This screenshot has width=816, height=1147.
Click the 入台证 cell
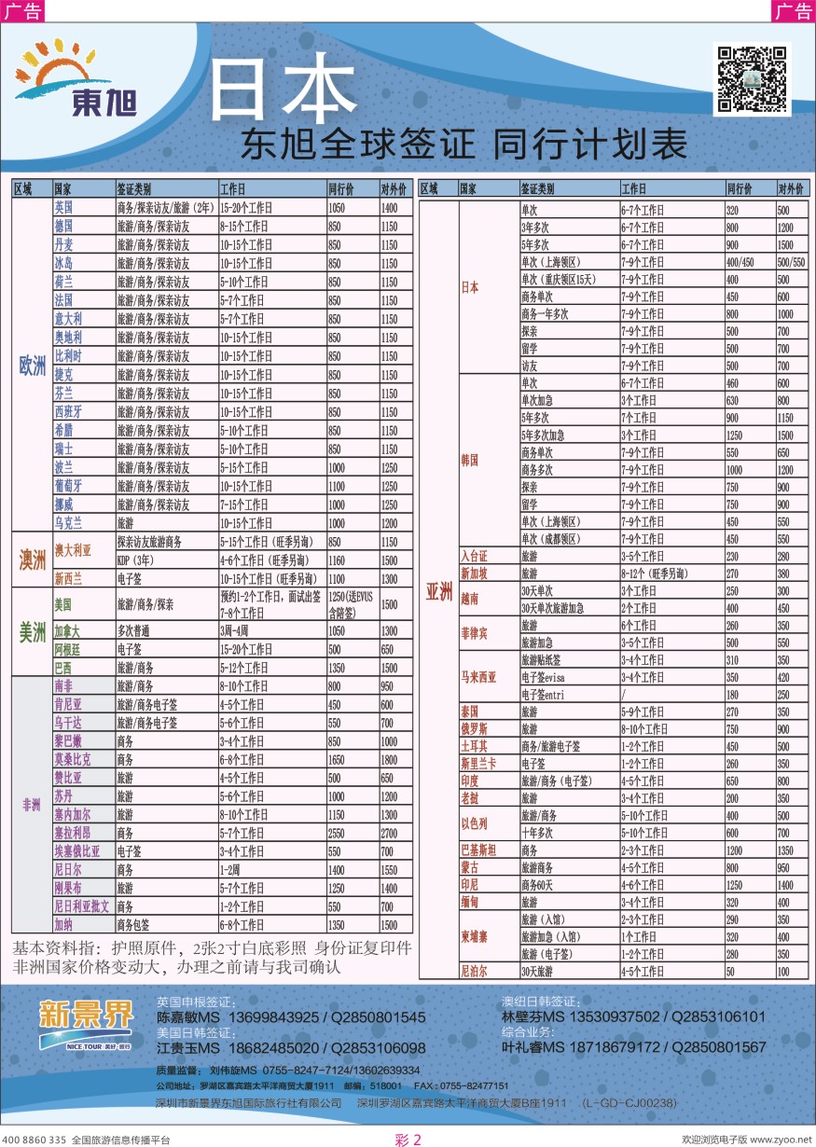click(x=489, y=557)
